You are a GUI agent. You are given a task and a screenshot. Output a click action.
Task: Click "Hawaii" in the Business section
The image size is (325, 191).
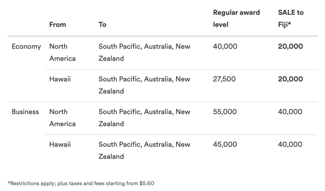(60, 144)
